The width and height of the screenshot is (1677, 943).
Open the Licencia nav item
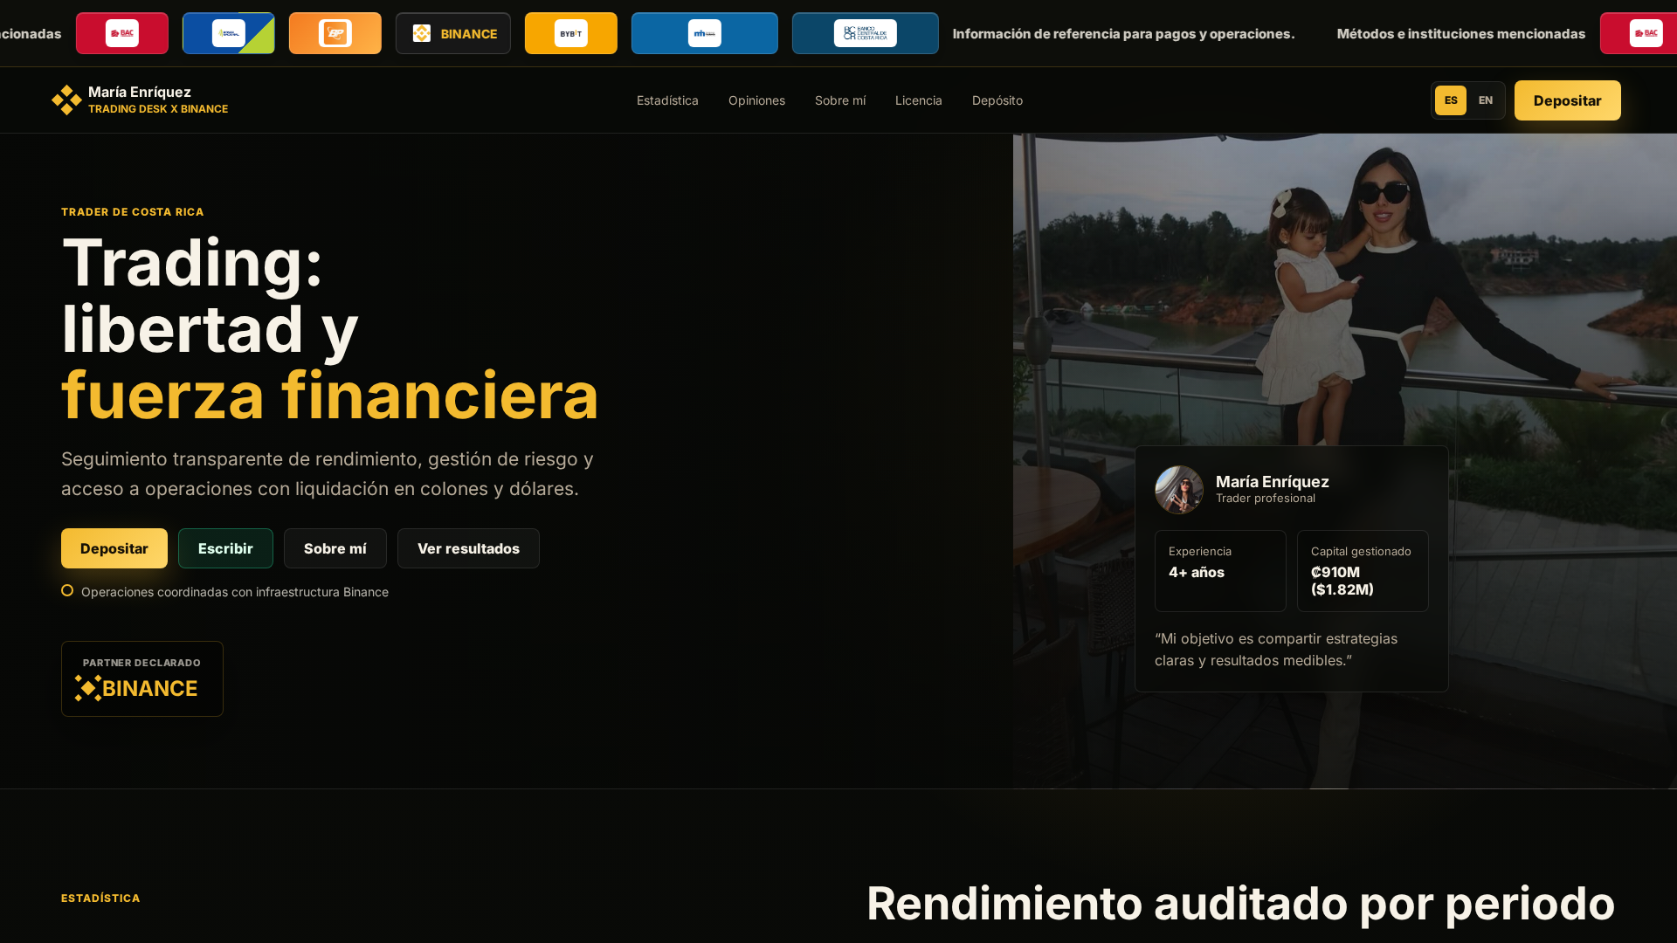pyautogui.click(x=919, y=100)
